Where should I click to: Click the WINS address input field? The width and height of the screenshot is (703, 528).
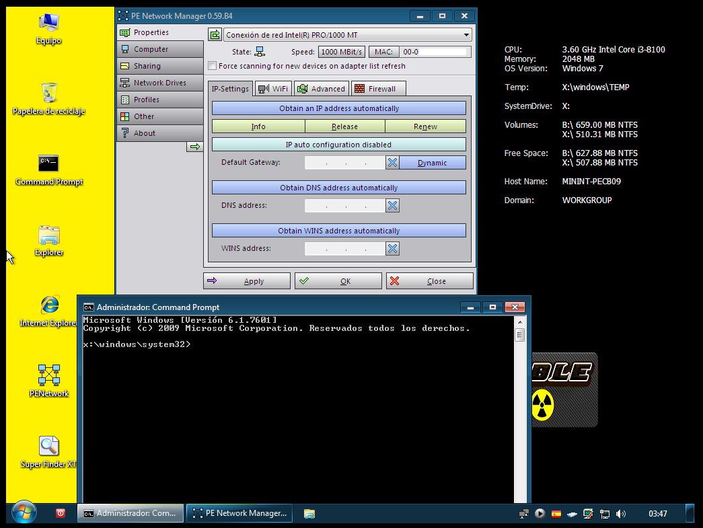pyautogui.click(x=345, y=248)
